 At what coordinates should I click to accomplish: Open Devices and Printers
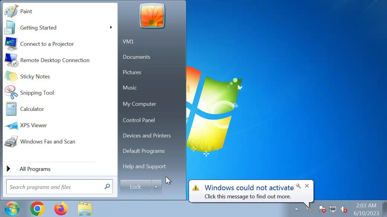(147, 136)
